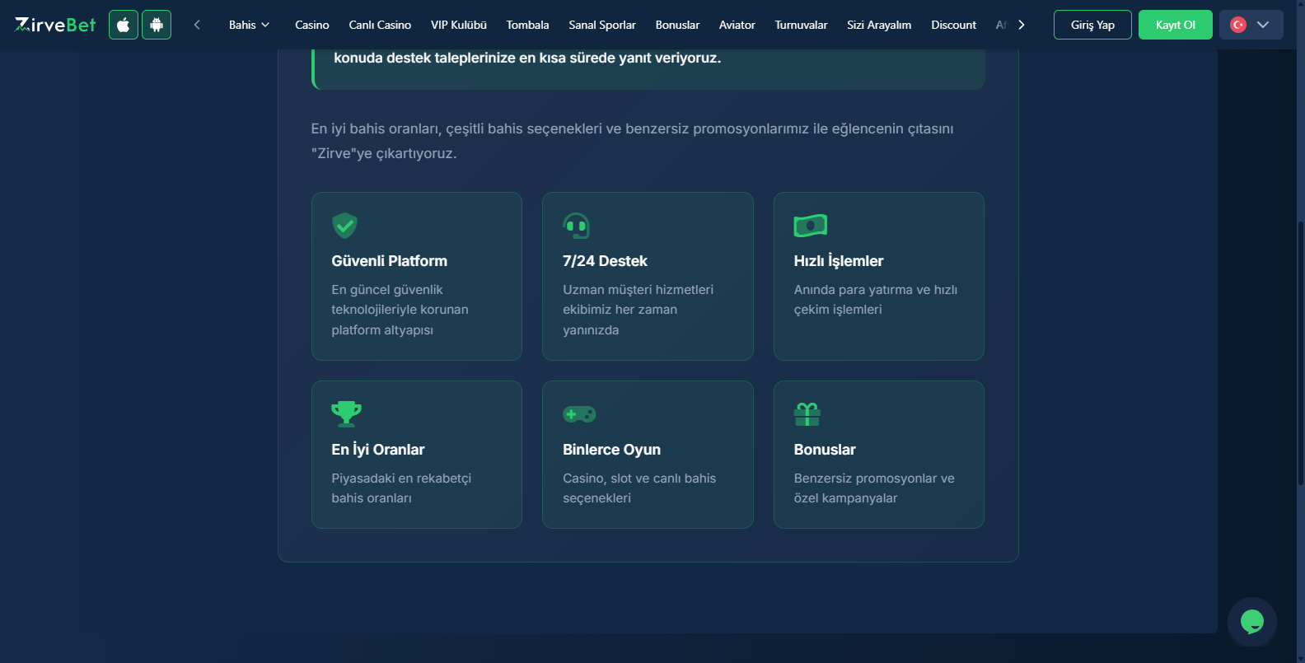Click text 'Anında para yatırma ve hızlı'
This screenshot has width=1305, height=663.
(876, 290)
